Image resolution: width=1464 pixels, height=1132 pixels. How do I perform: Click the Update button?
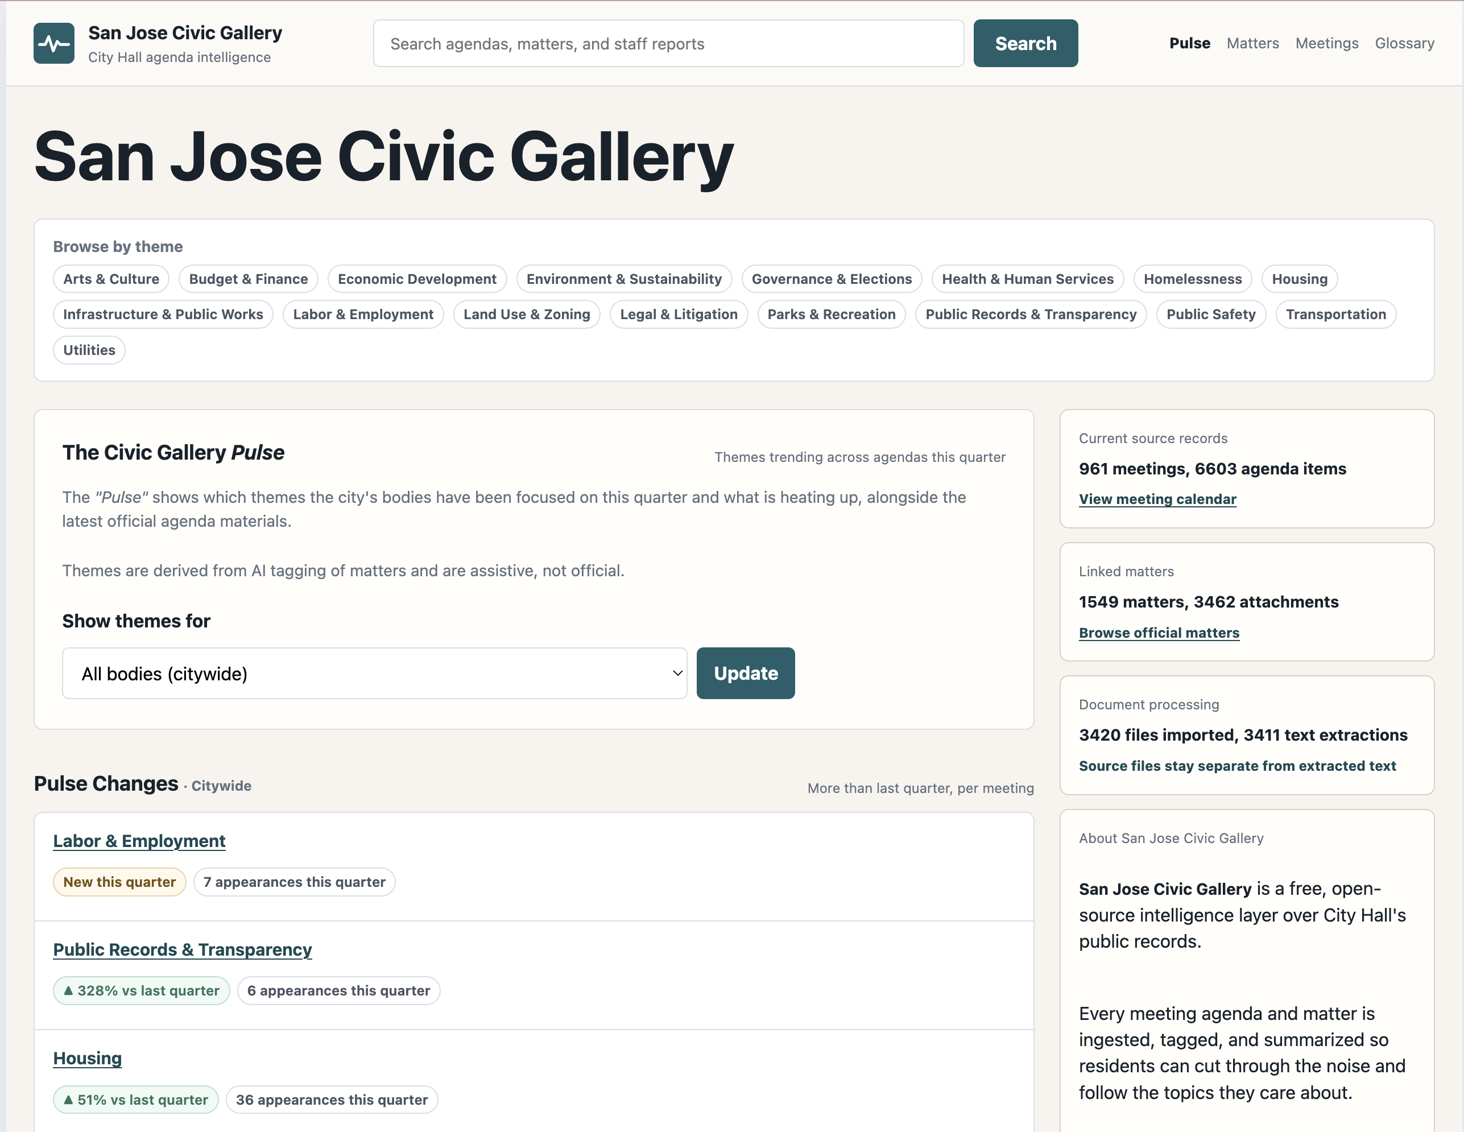click(x=746, y=674)
